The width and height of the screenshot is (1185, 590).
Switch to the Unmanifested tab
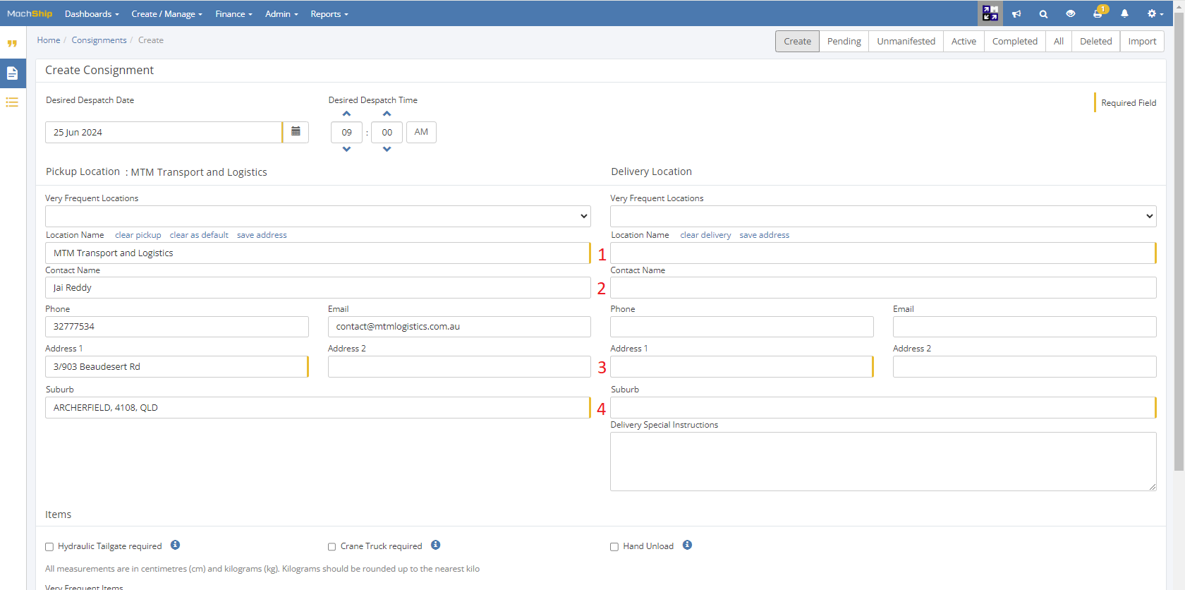(906, 41)
